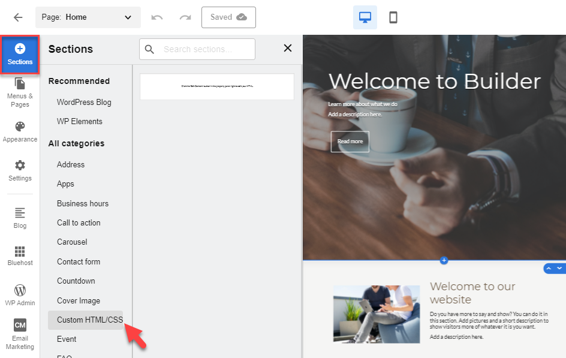The width and height of the screenshot is (566, 358).
Task: Click the undo arrow icon
Action: coord(157,17)
